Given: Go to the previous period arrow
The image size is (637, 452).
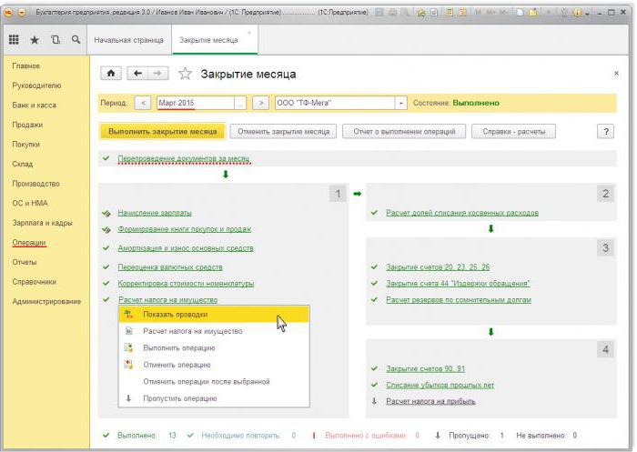Looking at the screenshot, I should click(x=143, y=104).
